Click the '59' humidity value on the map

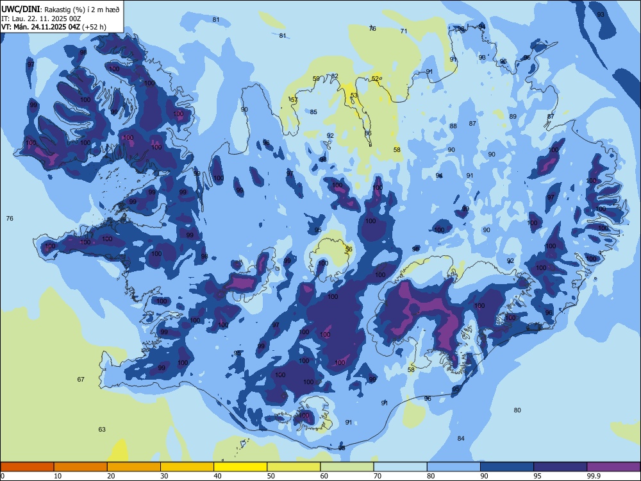316,79
